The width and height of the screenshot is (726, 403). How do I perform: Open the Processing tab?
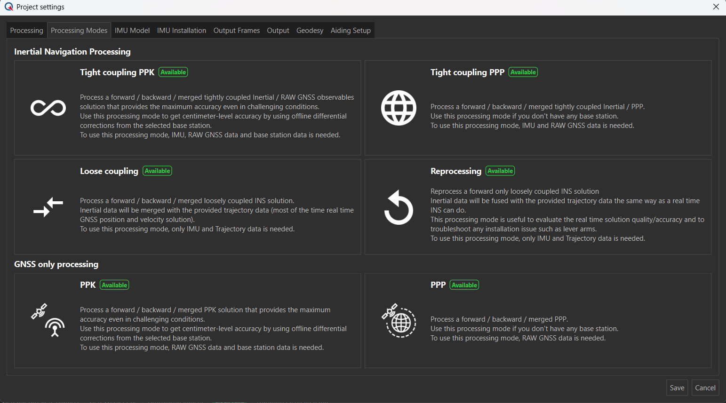click(26, 31)
